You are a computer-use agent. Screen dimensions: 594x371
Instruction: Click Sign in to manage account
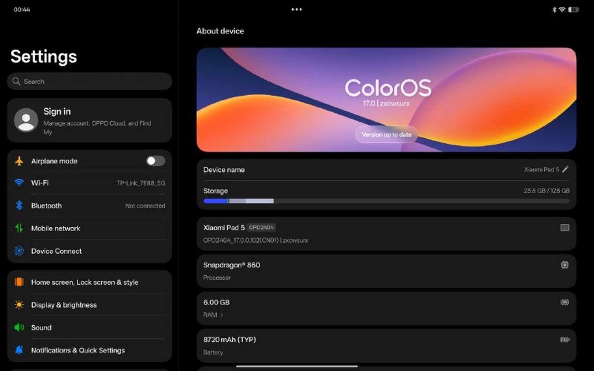tap(89, 120)
